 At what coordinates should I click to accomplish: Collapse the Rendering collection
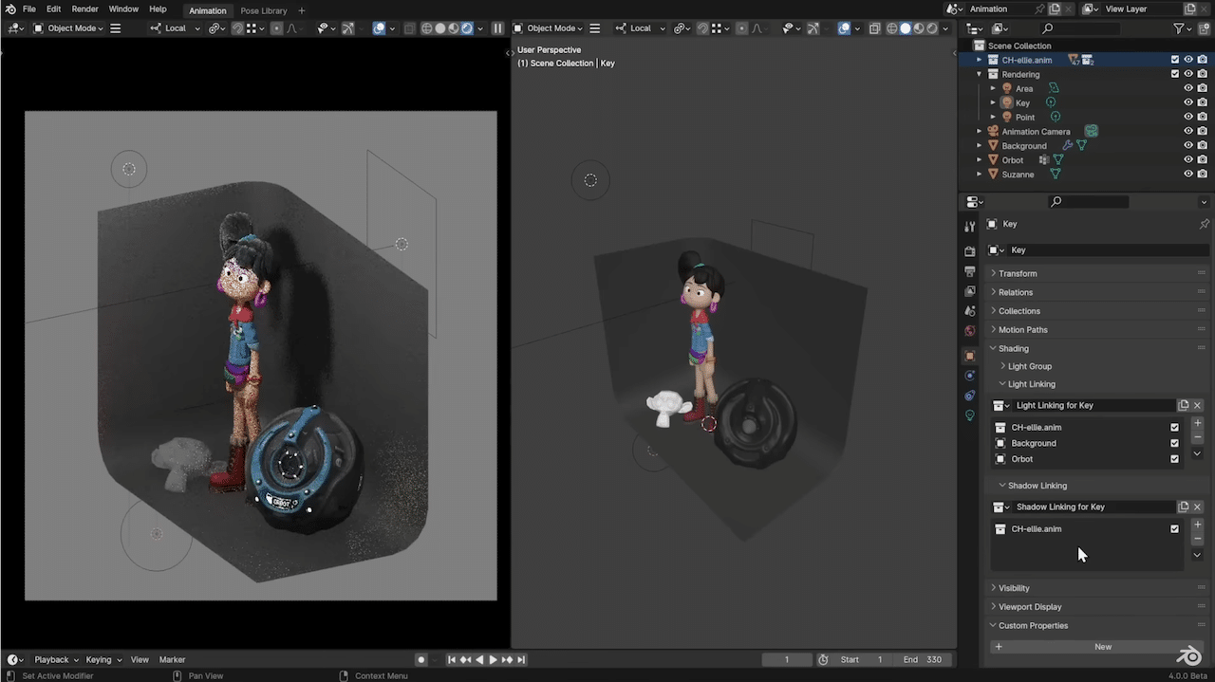coord(980,74)
